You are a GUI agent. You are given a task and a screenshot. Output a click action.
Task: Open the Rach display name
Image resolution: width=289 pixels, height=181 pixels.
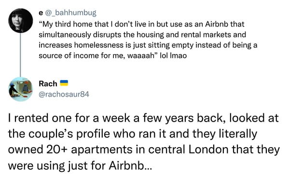coord(48,84)
